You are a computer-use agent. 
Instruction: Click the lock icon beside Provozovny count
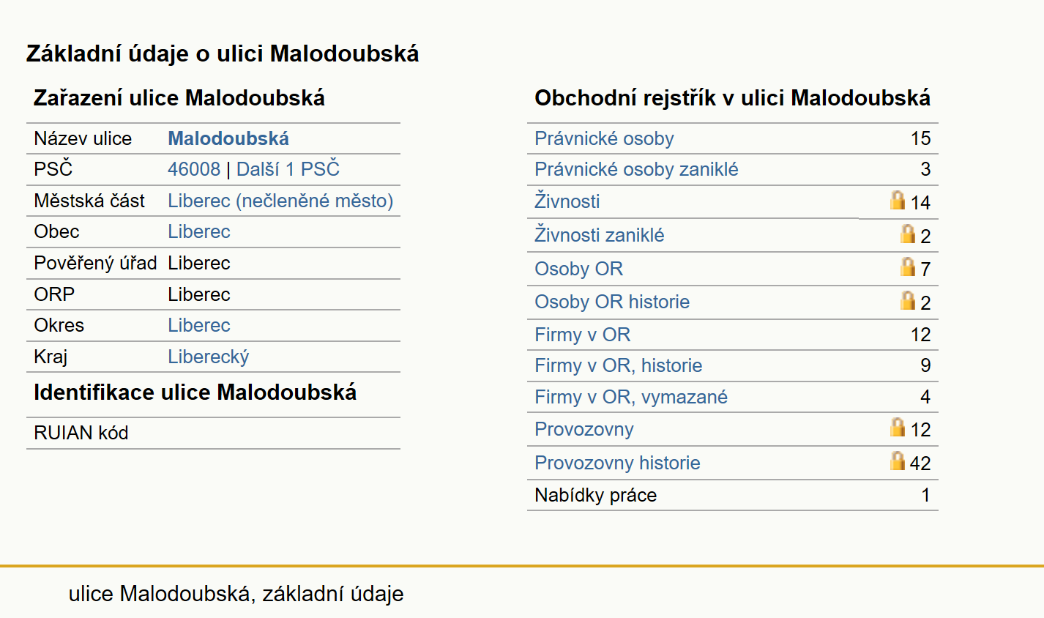[898, 427]
